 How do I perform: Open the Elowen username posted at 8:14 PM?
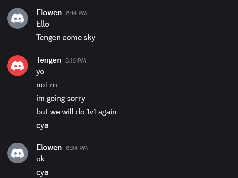pos(49,13)
